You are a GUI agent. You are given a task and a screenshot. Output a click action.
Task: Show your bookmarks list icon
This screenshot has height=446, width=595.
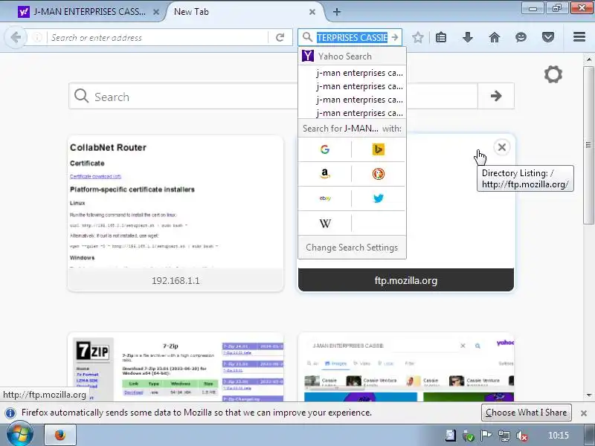pos(441,37)
